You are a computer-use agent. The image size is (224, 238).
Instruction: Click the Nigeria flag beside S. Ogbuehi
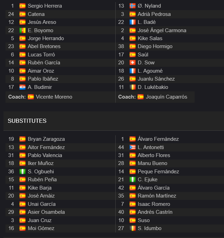[x=23, y=172]
